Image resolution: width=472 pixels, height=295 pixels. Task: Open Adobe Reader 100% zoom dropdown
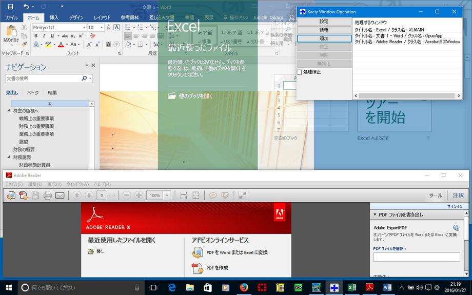point(167,195)
